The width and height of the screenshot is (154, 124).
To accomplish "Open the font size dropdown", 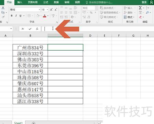I will pos(47,10).
